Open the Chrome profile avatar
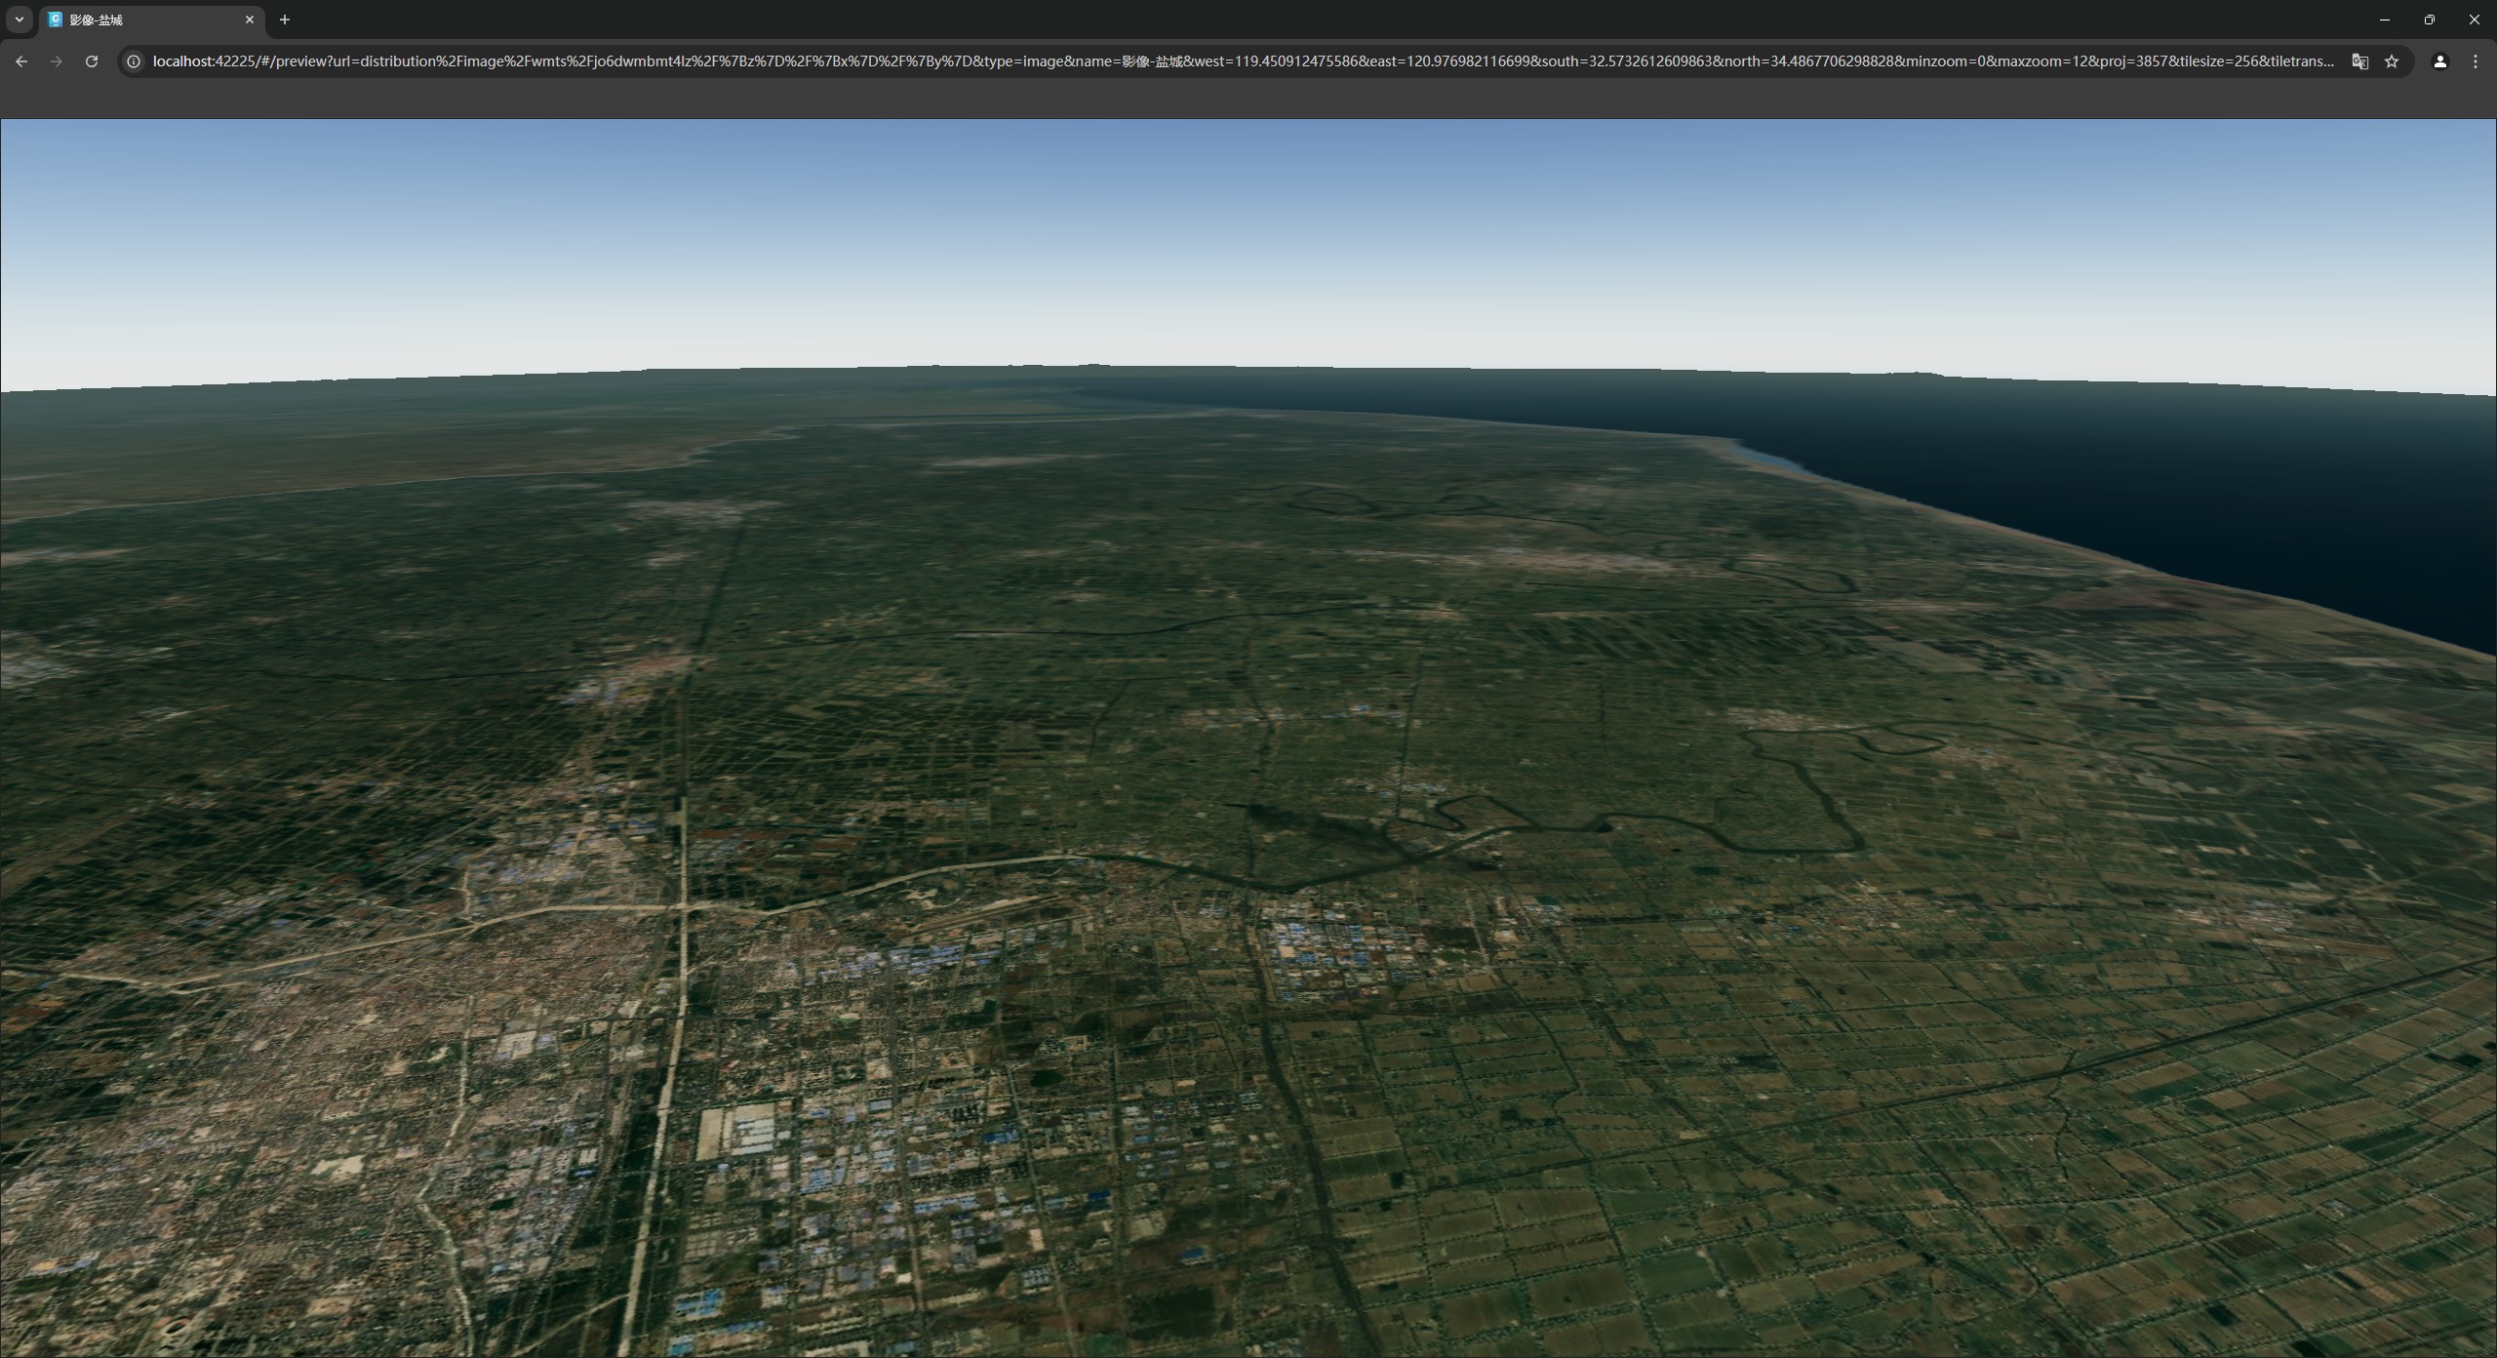 [2440, 61]
